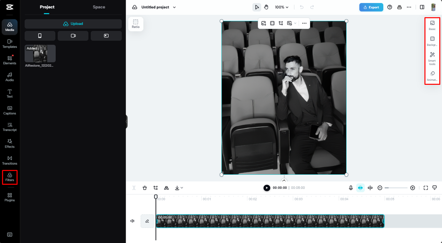Select the AiRestore media thumbnail
Screen dimensions: 442x243
coord(40,53)
